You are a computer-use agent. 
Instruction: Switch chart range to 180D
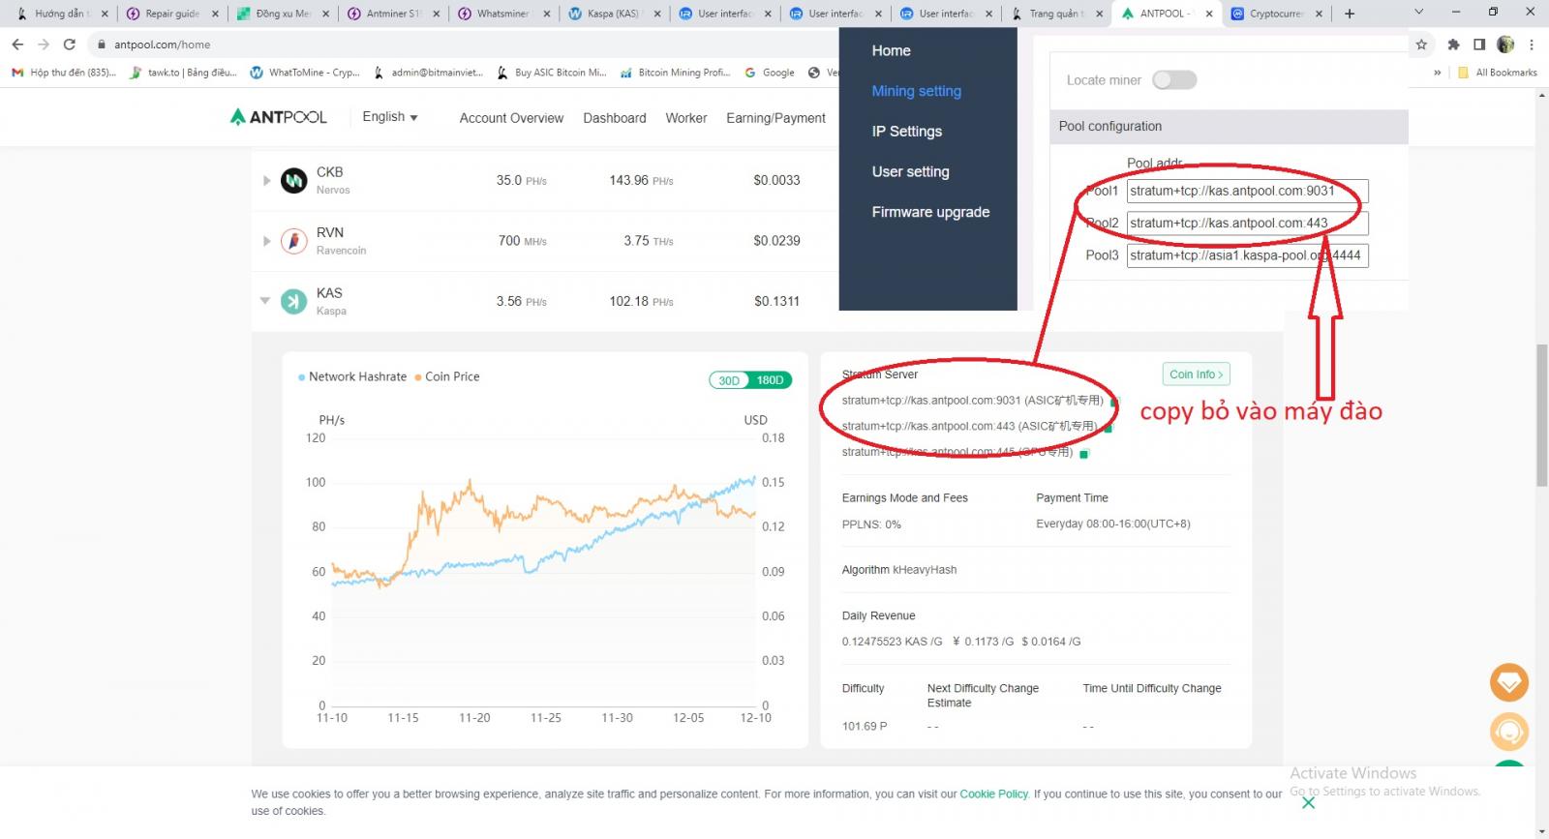771,380
